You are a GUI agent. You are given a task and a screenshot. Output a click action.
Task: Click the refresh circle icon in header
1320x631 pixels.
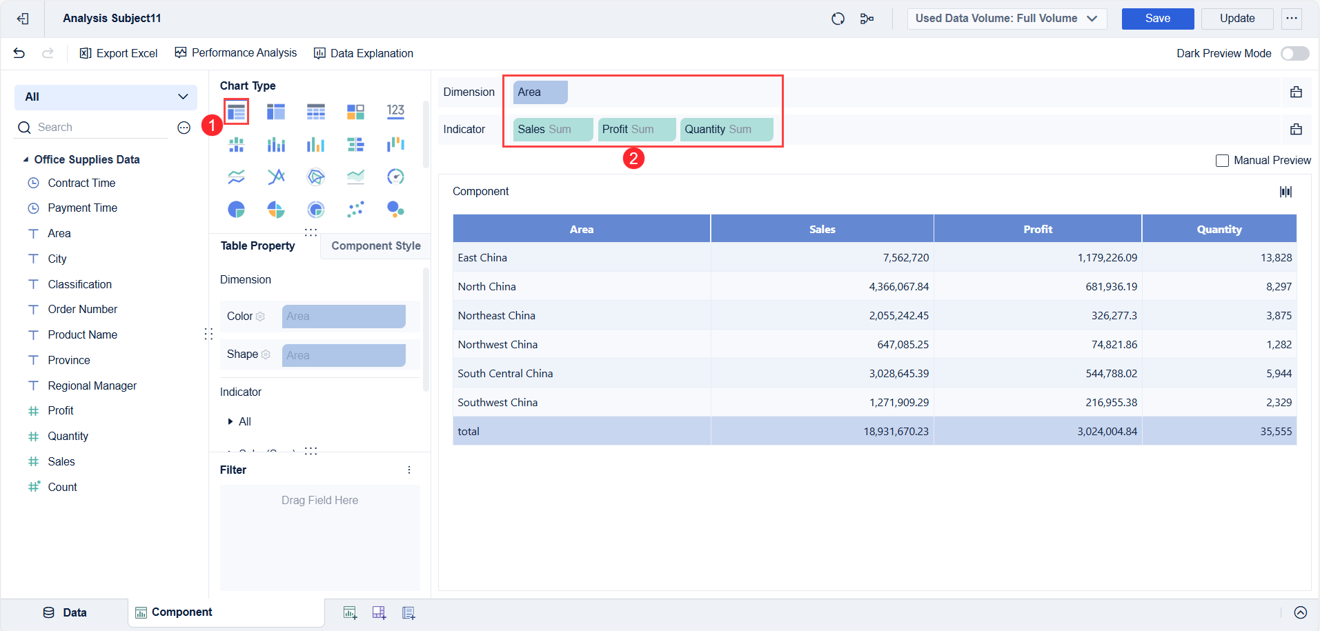point(838,19)
